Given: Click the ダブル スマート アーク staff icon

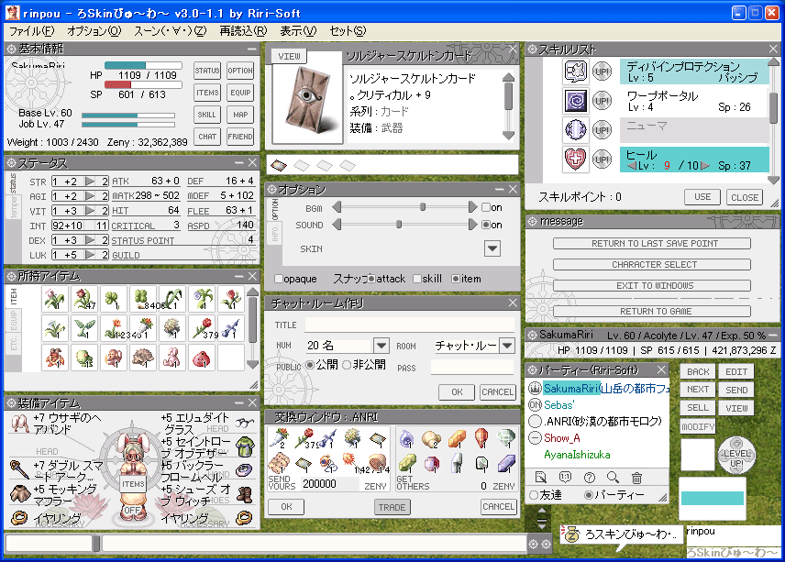Looking at the screenshot, I should [x=20, y=469].
